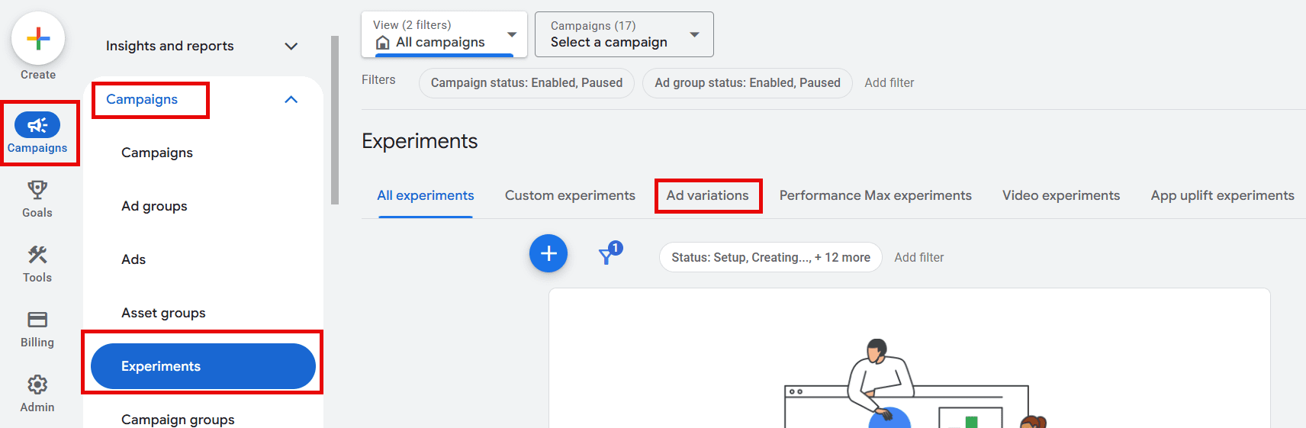The image size is (1306, 428).
Task: Click the funnel filter icon with badge
Action: 610,253
